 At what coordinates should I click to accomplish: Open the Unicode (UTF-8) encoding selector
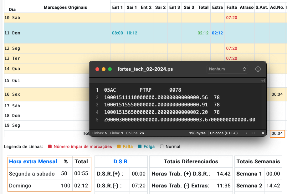click(228, 133)
